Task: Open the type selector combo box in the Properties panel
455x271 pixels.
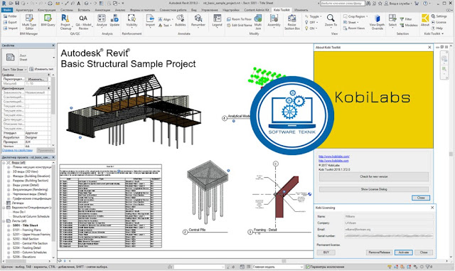Action: (x=28, y=58)
